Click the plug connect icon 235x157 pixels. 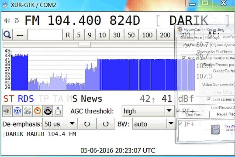7,111
